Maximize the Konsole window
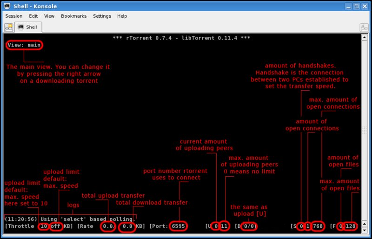This screenshot has width=372, height=239. coord(357,7)
